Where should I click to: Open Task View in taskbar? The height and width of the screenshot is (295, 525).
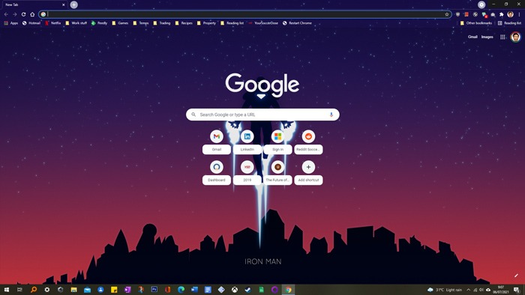pyautogui.click(x=19, y=290)
